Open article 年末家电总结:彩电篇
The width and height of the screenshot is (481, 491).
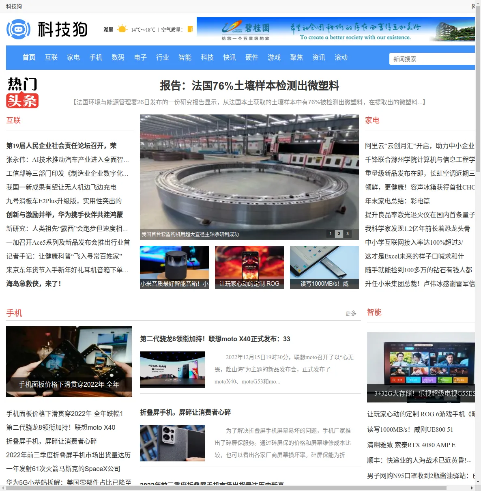tap(397, 201)
